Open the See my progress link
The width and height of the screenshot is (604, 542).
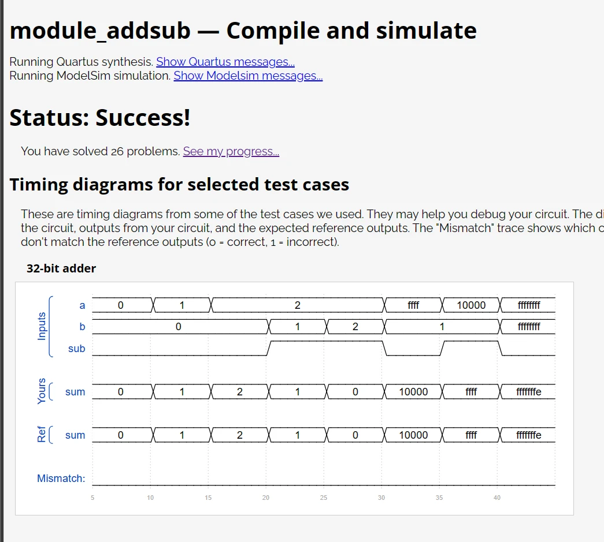[231, 151]
